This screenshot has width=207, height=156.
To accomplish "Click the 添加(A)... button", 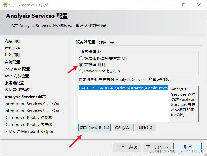I will pos(123,127).
